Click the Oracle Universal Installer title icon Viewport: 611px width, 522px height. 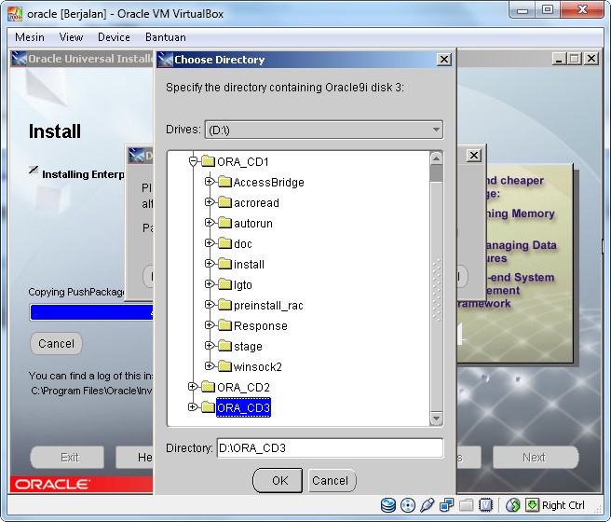19,59
